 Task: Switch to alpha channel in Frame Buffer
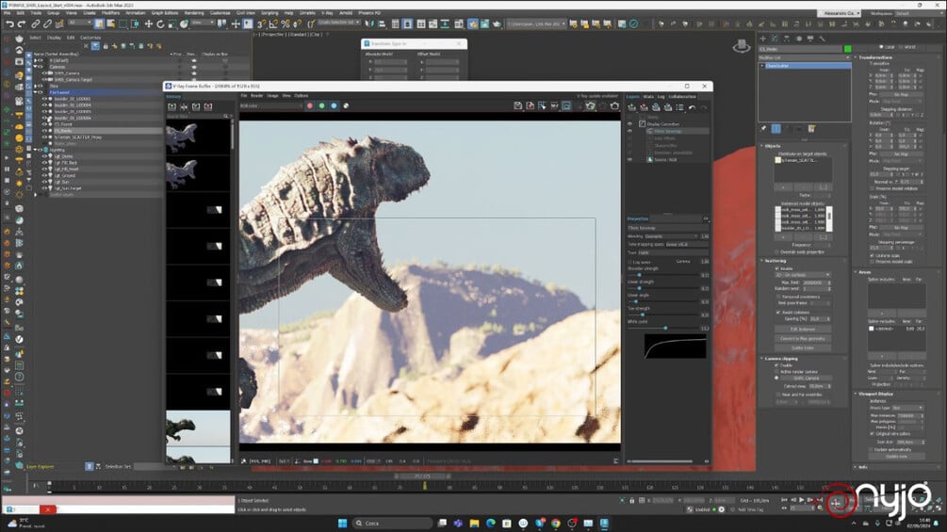tap(346, 106)
